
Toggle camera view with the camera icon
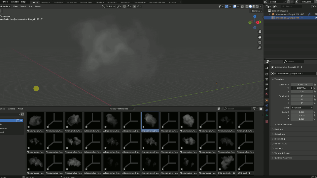pos(260,43)
